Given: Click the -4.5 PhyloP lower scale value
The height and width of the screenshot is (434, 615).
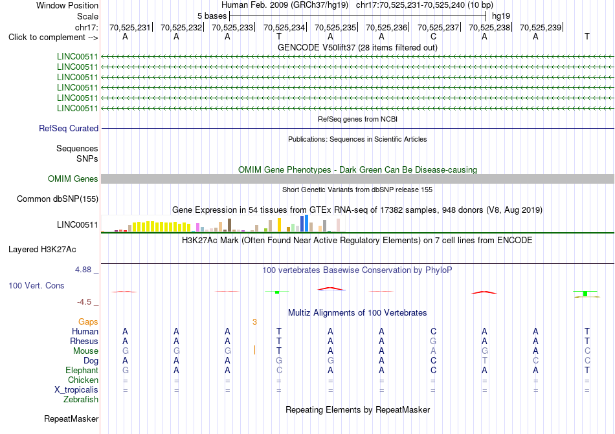Looking at the screenshot, I should [x=84, y=302].
